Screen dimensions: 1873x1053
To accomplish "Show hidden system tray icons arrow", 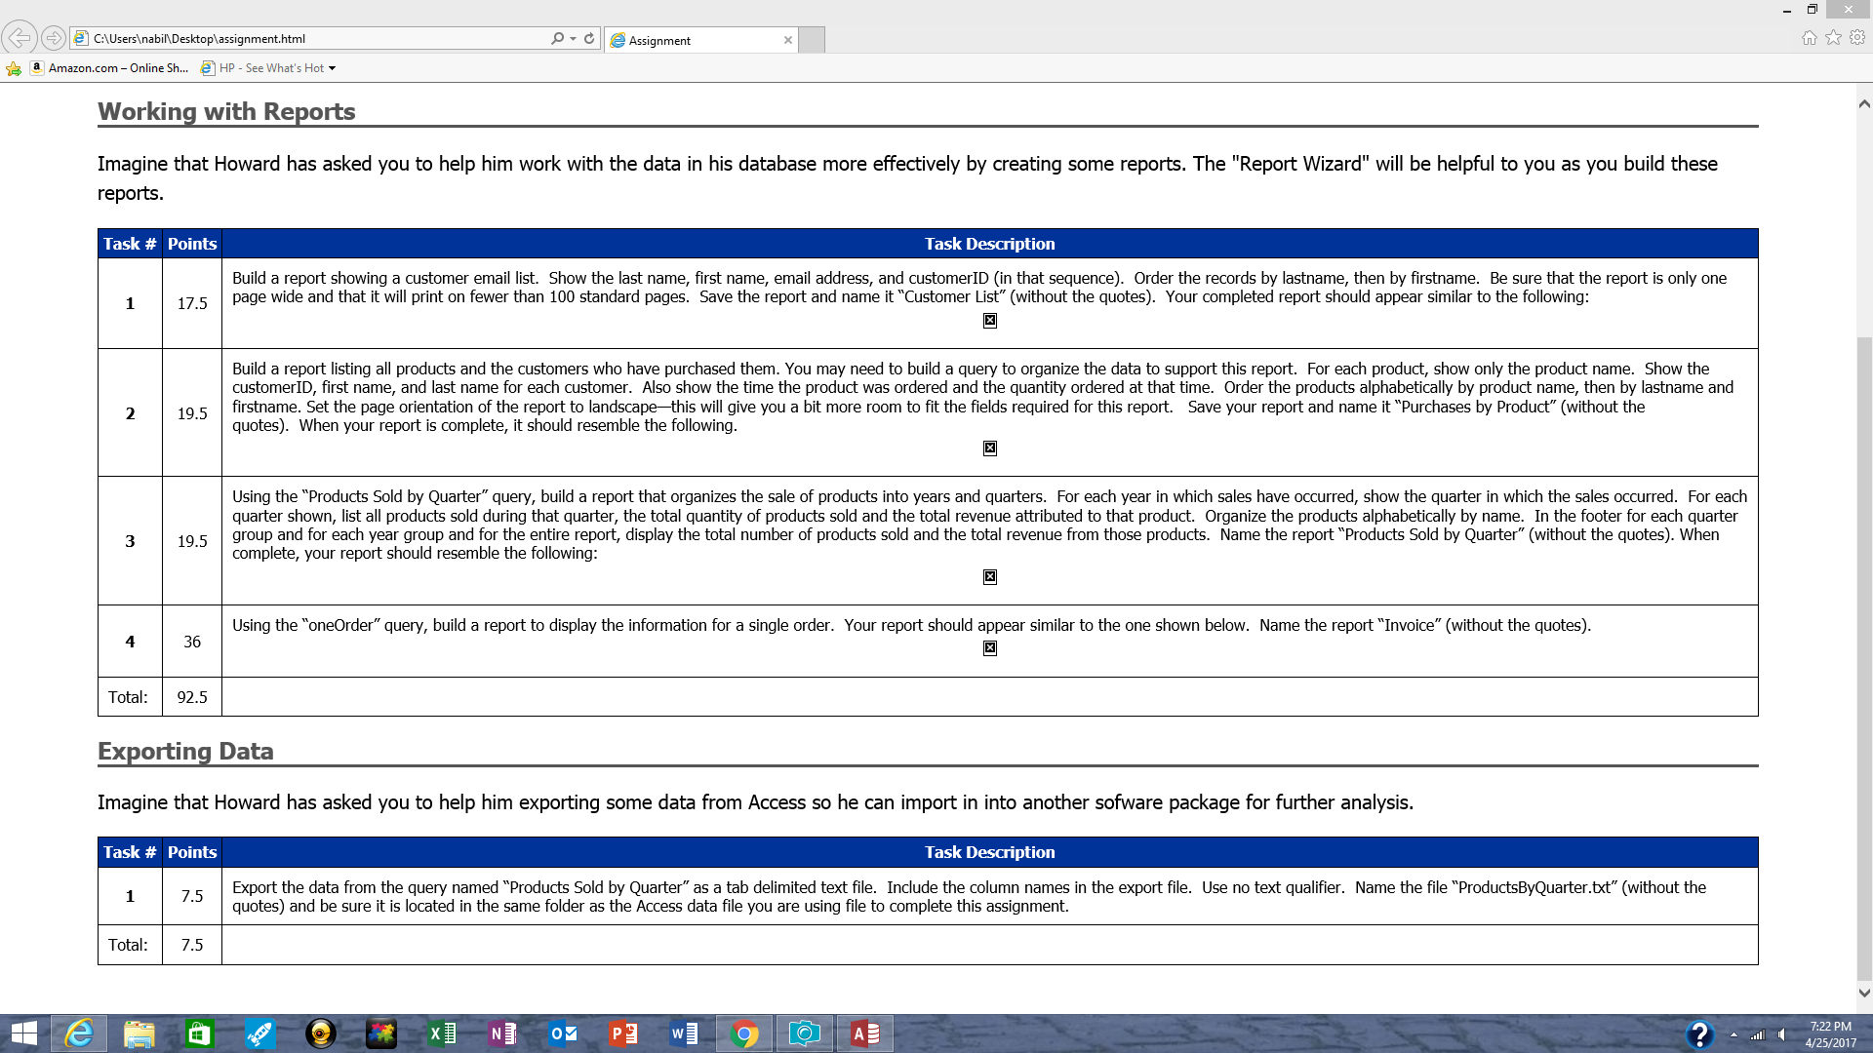I will point(1734,1034).
